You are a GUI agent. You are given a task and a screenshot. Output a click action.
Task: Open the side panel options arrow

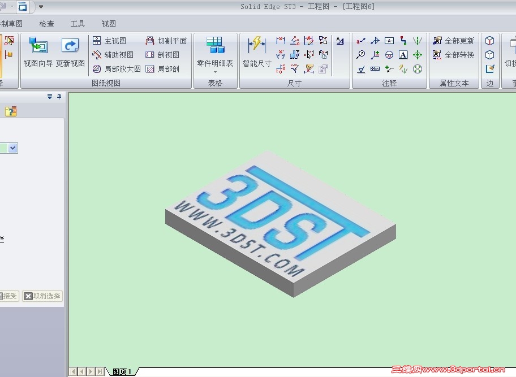point(50,97)
